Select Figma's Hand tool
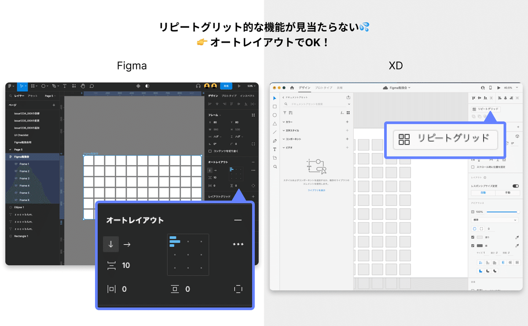The image size is (528, 326). [x=83, y=86]
